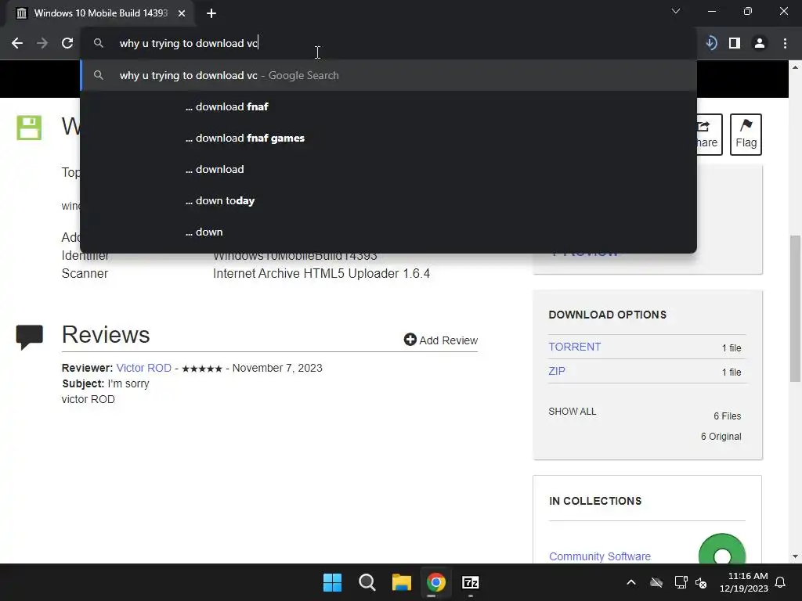Open Windows taskbar search

[x=367, y=582]
